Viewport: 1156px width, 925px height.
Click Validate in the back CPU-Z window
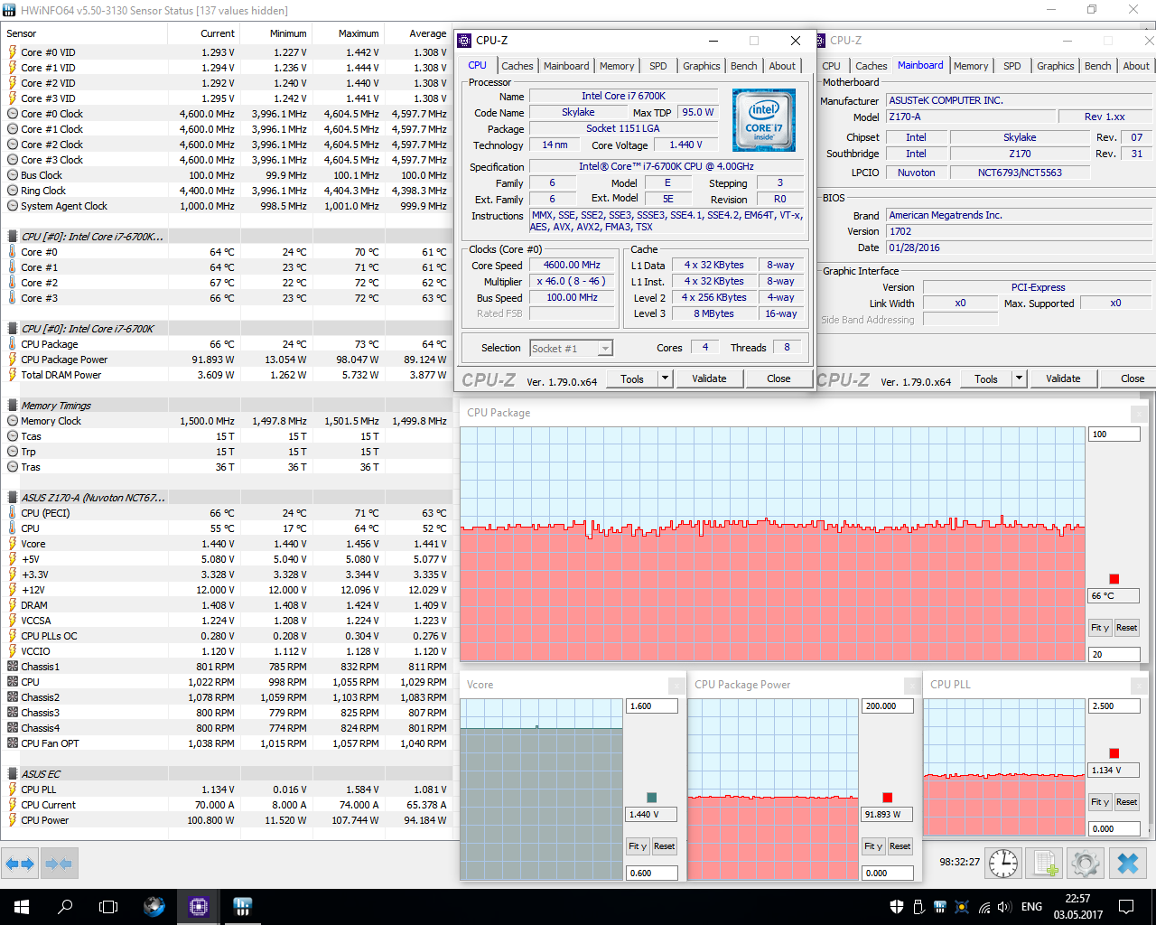(1063, 378)
